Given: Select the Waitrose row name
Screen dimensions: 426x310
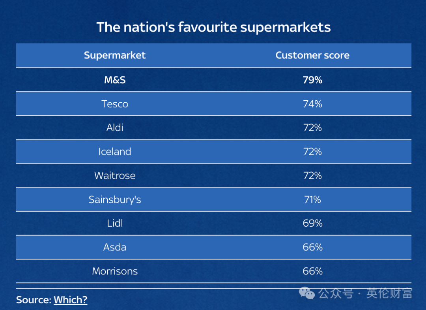Looking at the screenshot, I should (x=115, y=175).
